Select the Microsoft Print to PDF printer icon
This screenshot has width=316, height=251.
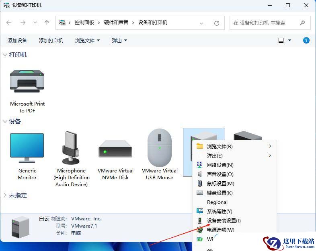pos(27,81)
